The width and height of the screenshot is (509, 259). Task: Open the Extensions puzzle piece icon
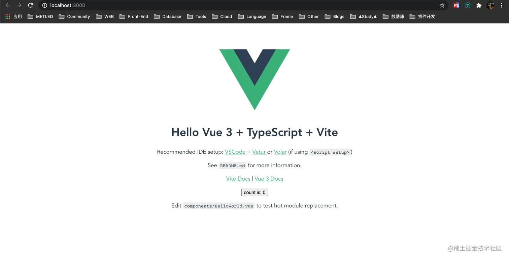pyautogui.click(x=479, y=5)
